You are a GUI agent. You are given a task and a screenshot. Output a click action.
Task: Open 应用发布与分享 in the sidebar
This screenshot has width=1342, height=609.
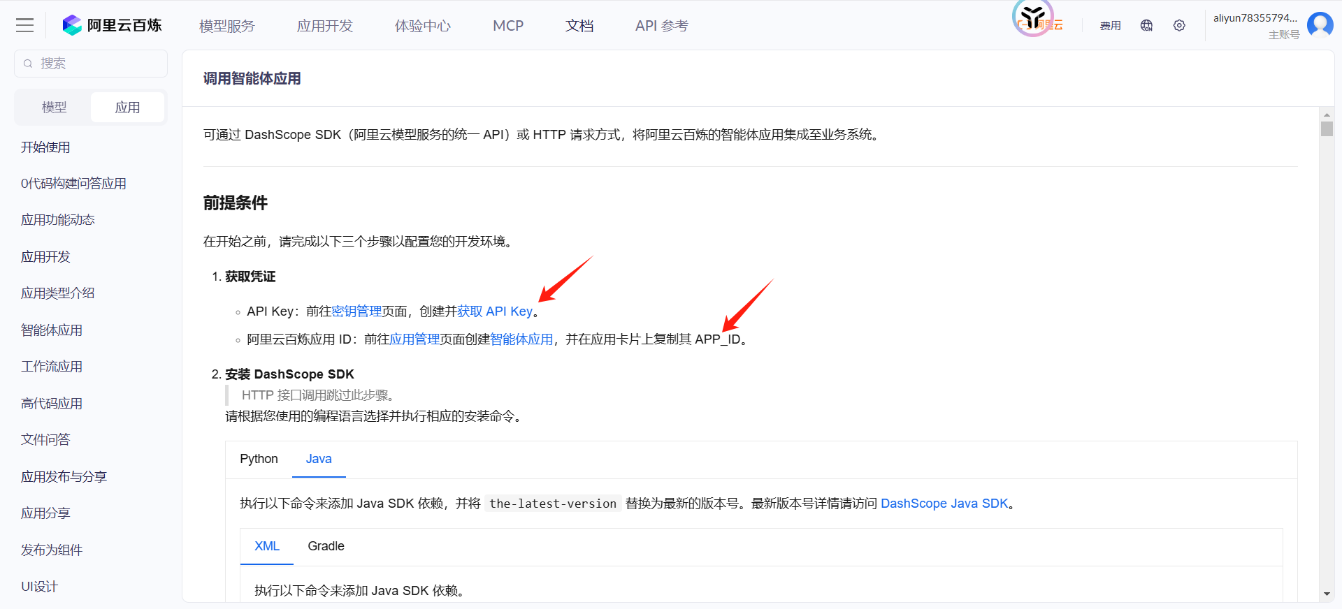coord(64,477)
